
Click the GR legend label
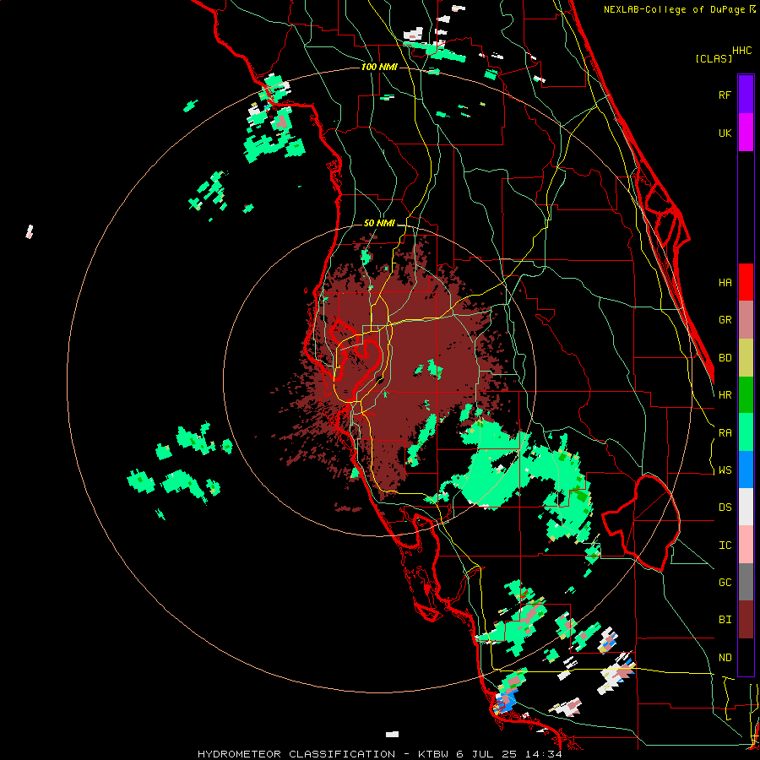click(x=725, y=320)
